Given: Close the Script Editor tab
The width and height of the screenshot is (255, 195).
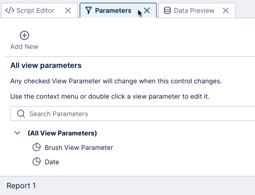Looking at the screenshot, I should pyautogui.click(x=68, y=11).
